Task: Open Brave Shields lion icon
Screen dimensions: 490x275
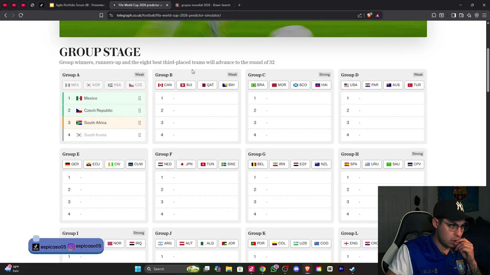Action: pyautogui.click(x=369, y=15)
